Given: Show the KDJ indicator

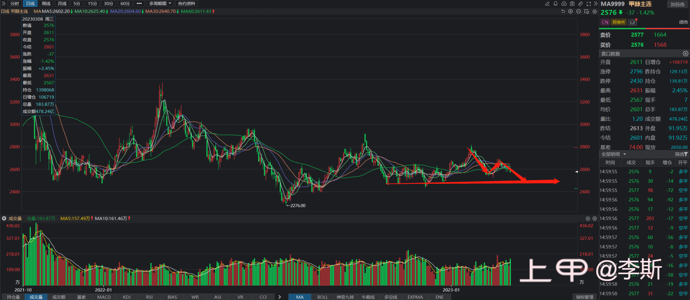Looking at the screenshot, I should (126, 297).
